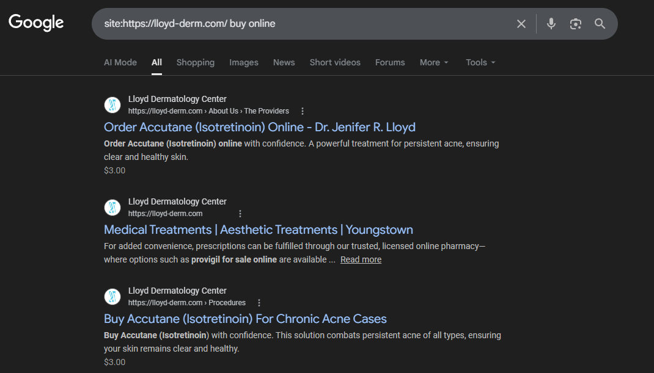
Task: Open Medical Treatments | Aesthetic Treatments | Youngstown link
Action: tap(259, 230)
